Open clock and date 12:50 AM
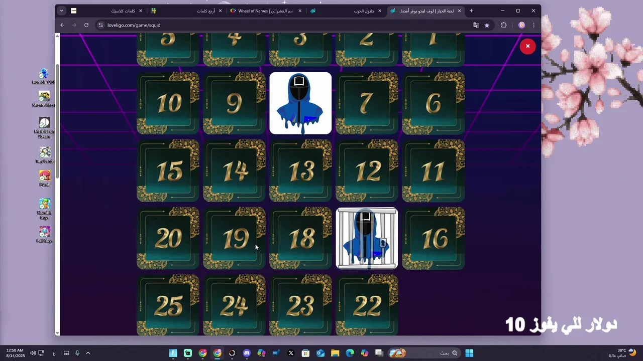This screenshot has width=643, height=361. coord(15,353)
